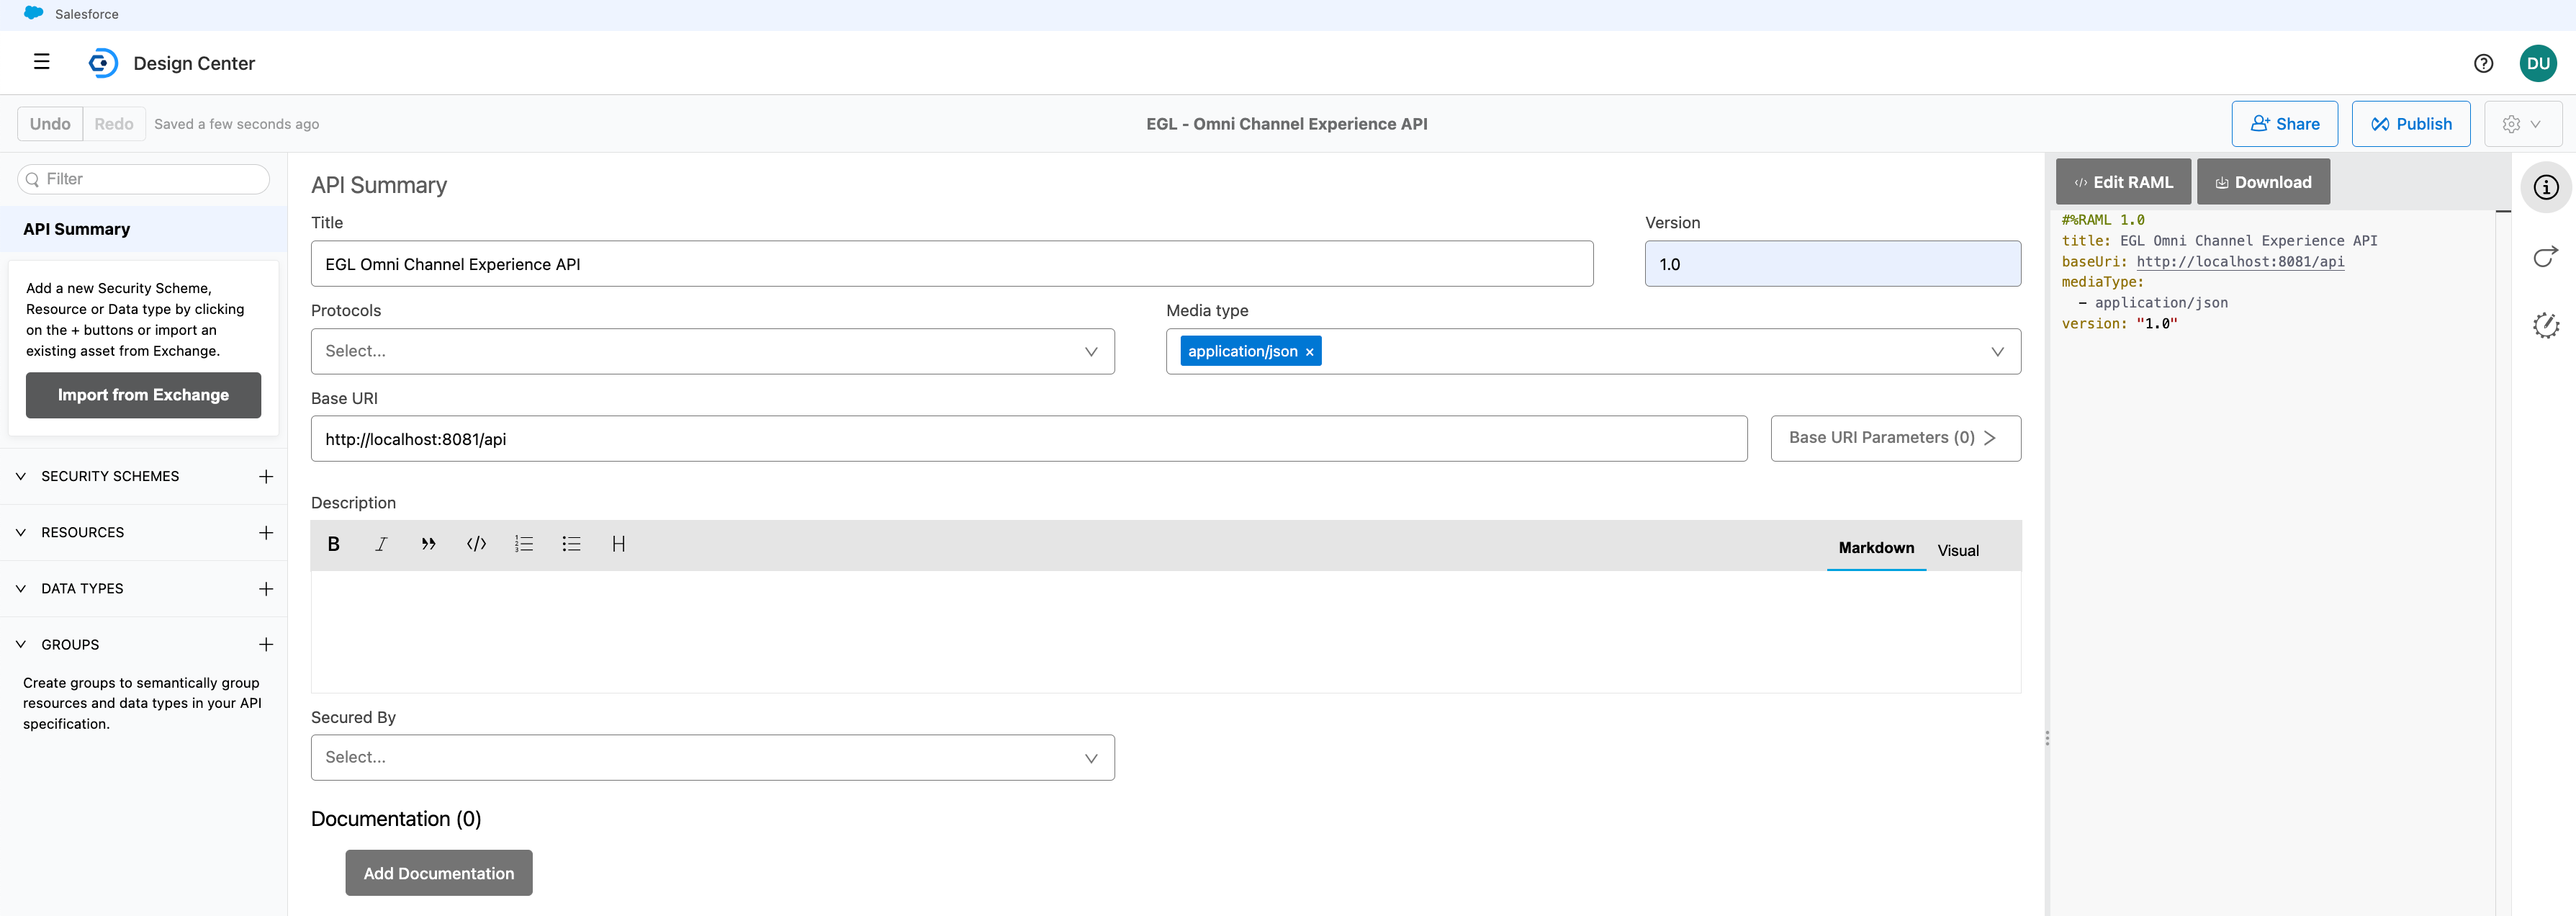Viewport: 2576px width, 916px height.
Task: Open the hamburger navigation menu
Action: click(42, 62)
